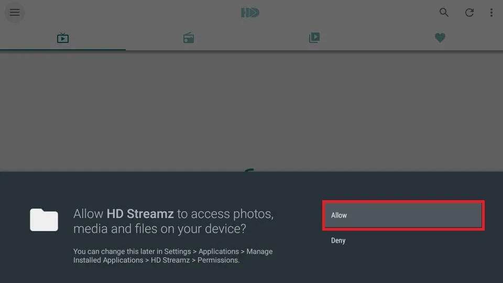The height and width of the screenshot is (283, 503).
Task: Click the word 'Allow' starting the permission question
Action: pos(88,214)
